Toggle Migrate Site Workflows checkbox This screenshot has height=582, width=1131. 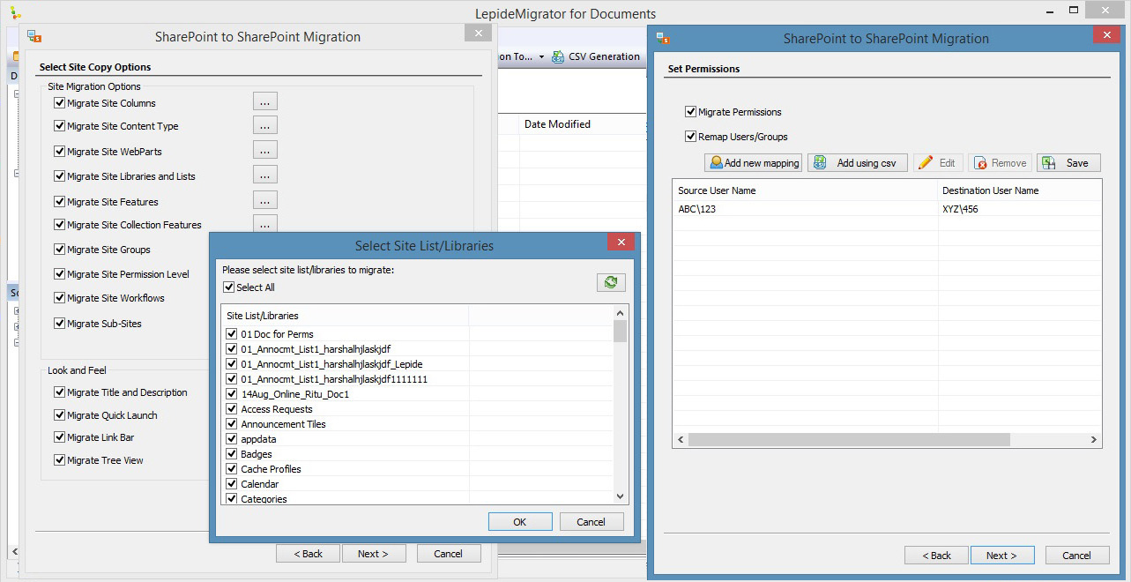(x=60, y=297)
